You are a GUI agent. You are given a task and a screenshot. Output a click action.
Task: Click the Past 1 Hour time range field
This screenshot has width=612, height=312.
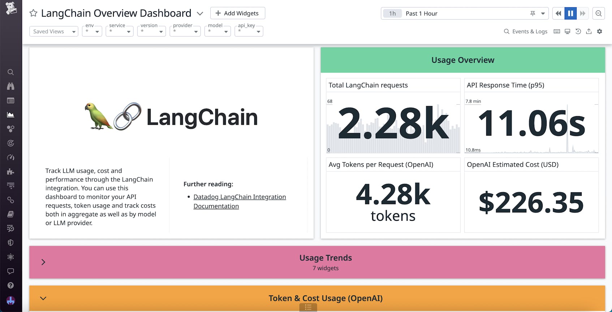[434, 13]
